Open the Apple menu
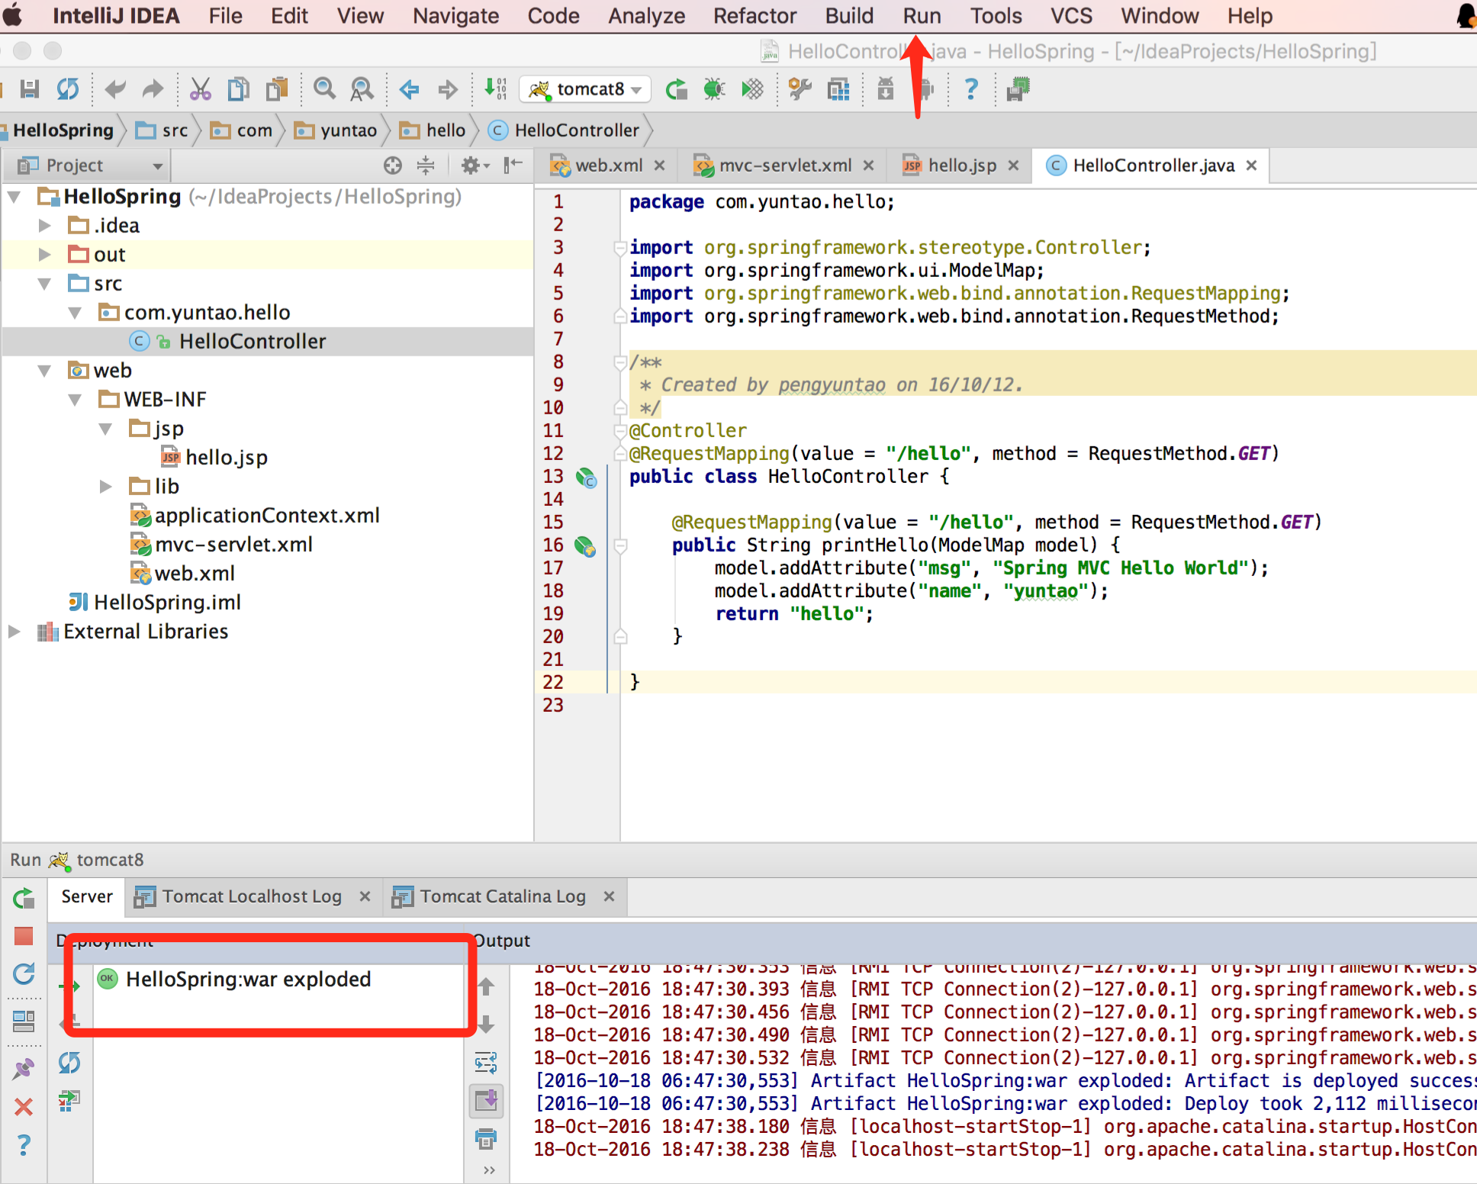This screenshot has width=1477, height=1184. [x=13, y=16]
